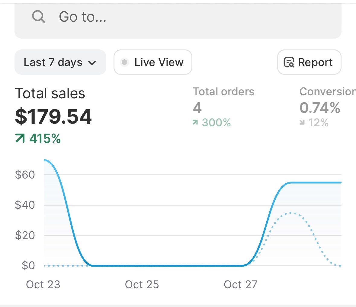Click the Oct 25 x-axis label
Screen dimensions: 356x307
tap(142, 285)
